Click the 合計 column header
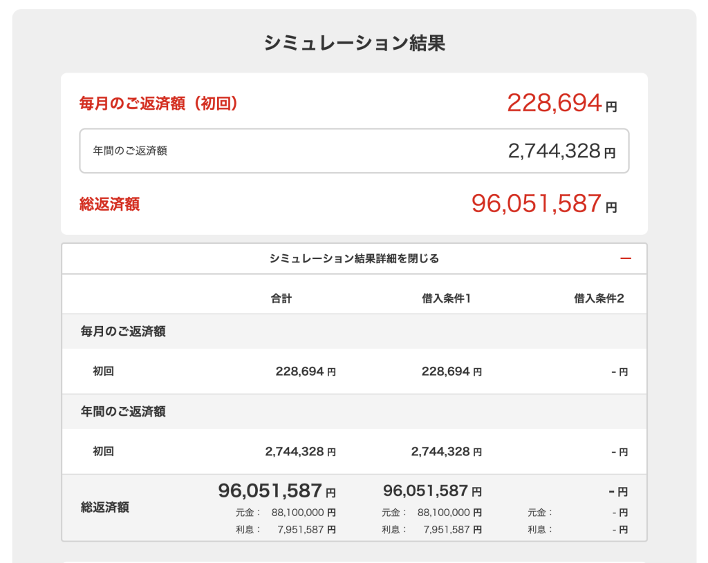This screenshot has width=708, height=563. tap(281, 298)
